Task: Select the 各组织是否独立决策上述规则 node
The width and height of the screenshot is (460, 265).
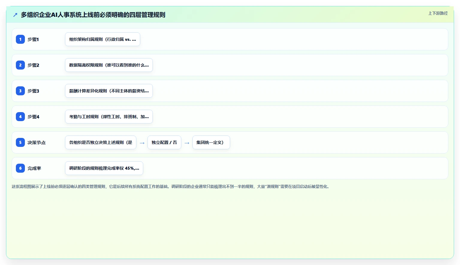Action: [x=101, y=142]
